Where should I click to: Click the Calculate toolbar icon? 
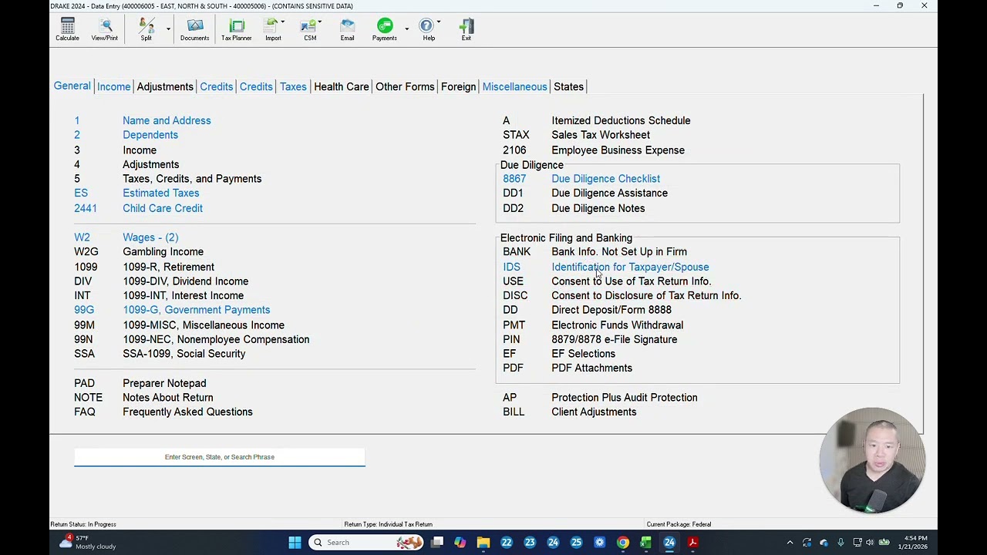click(x=67, y=29)
